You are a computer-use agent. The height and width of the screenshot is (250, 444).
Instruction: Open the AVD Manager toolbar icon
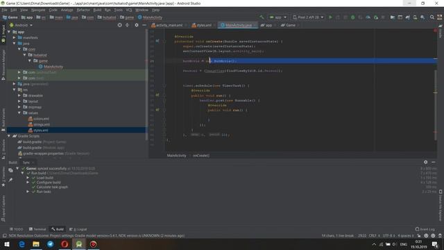(x=415, y=17)
